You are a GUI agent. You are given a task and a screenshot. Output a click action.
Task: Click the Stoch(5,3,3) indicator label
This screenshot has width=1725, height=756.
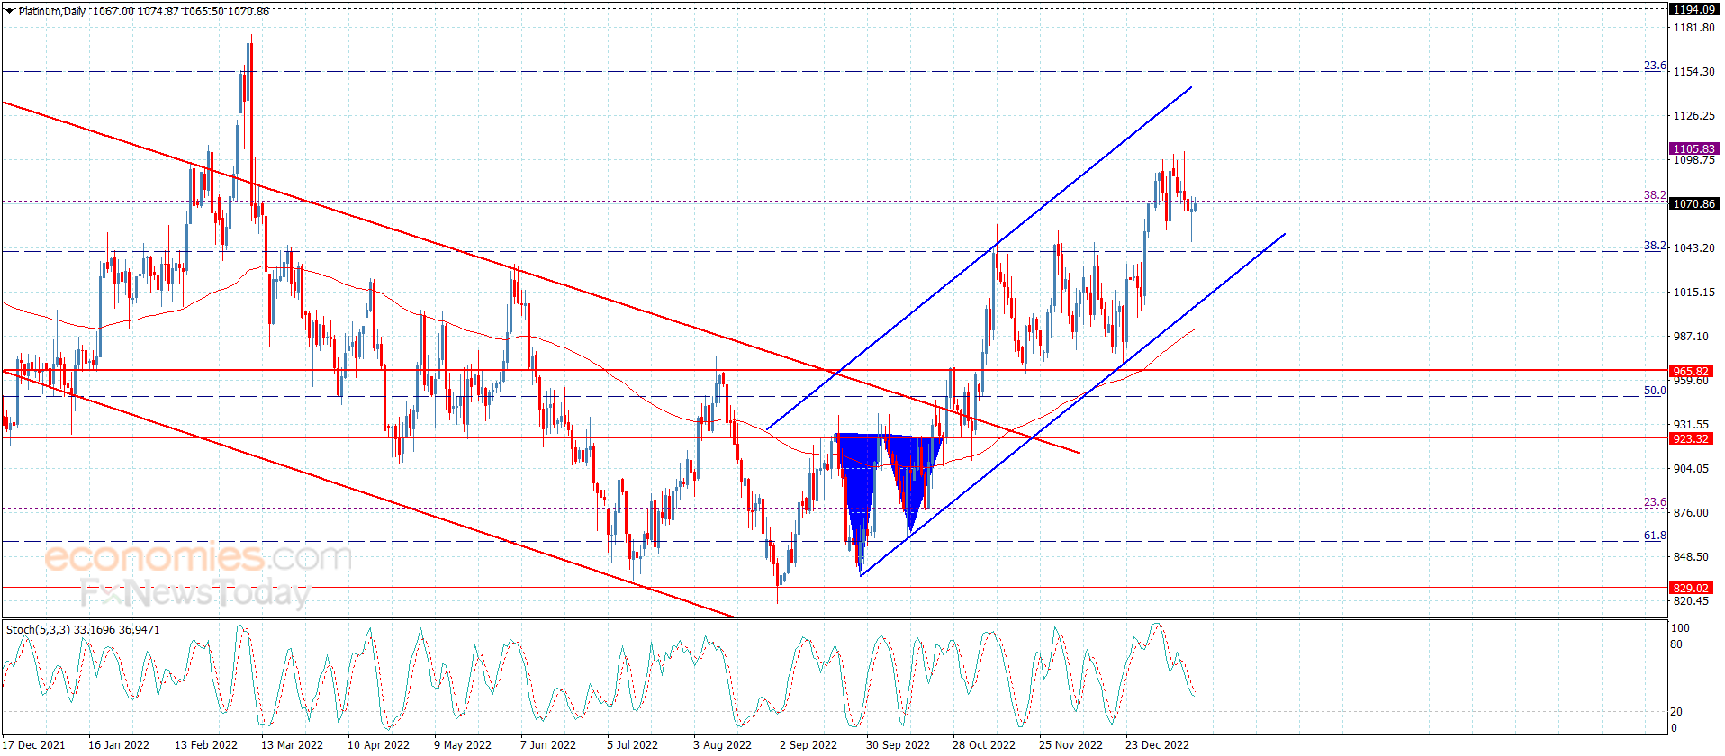coord(38,630)
